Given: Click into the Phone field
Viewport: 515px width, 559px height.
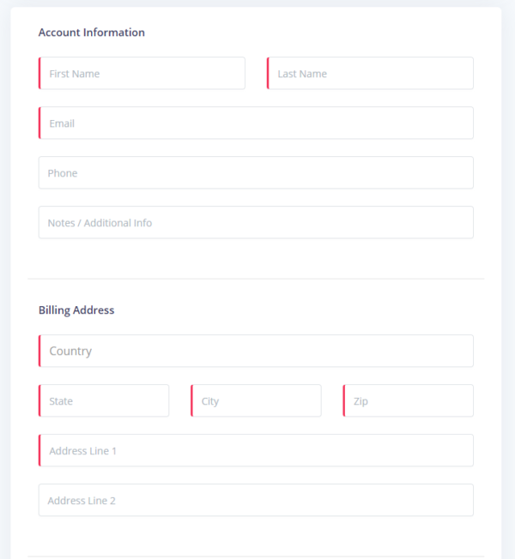Looking at the screenshot, I should 256,173.
